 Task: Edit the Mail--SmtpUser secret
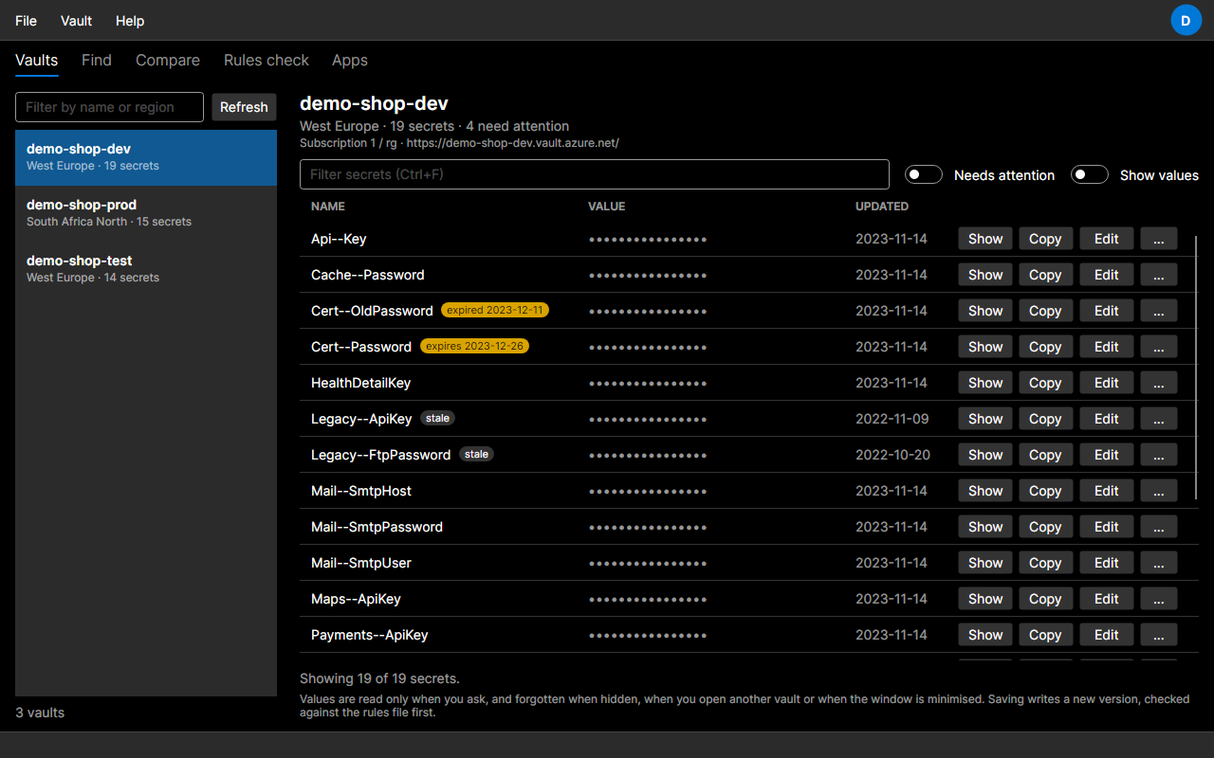tap(1106, 563)
